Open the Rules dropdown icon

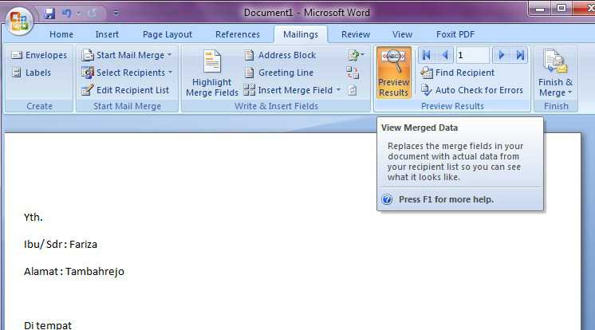pos(356,55)
